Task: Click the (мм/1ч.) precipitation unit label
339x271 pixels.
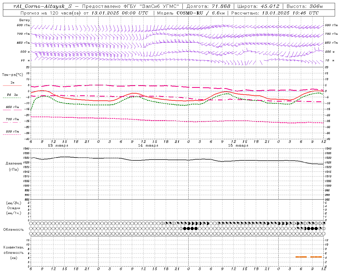Action: click(x=14, y=213)
